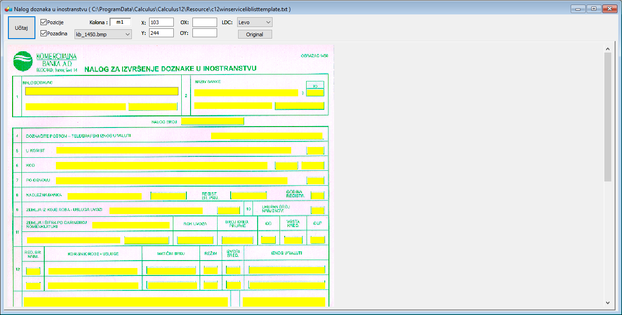The height and width of the screenshot is (315, 622).
Task: Close the Nalog doznaka window
Action: [x=609, y=9]
